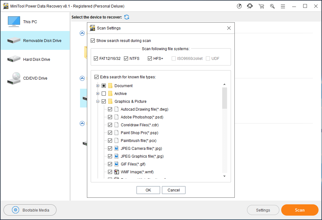Uncheck Show search result during scan
This screenshot has height=220, width=322.
click(x=93, y=41)
